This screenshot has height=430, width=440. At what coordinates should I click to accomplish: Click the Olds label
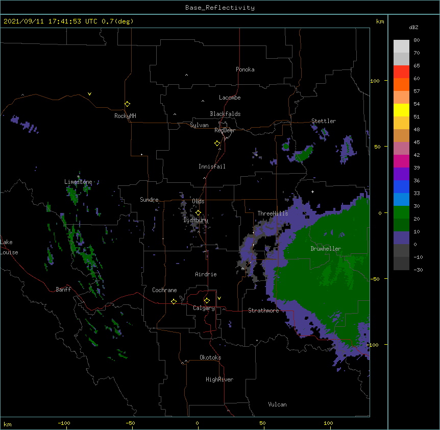click(x=198, y=201)
